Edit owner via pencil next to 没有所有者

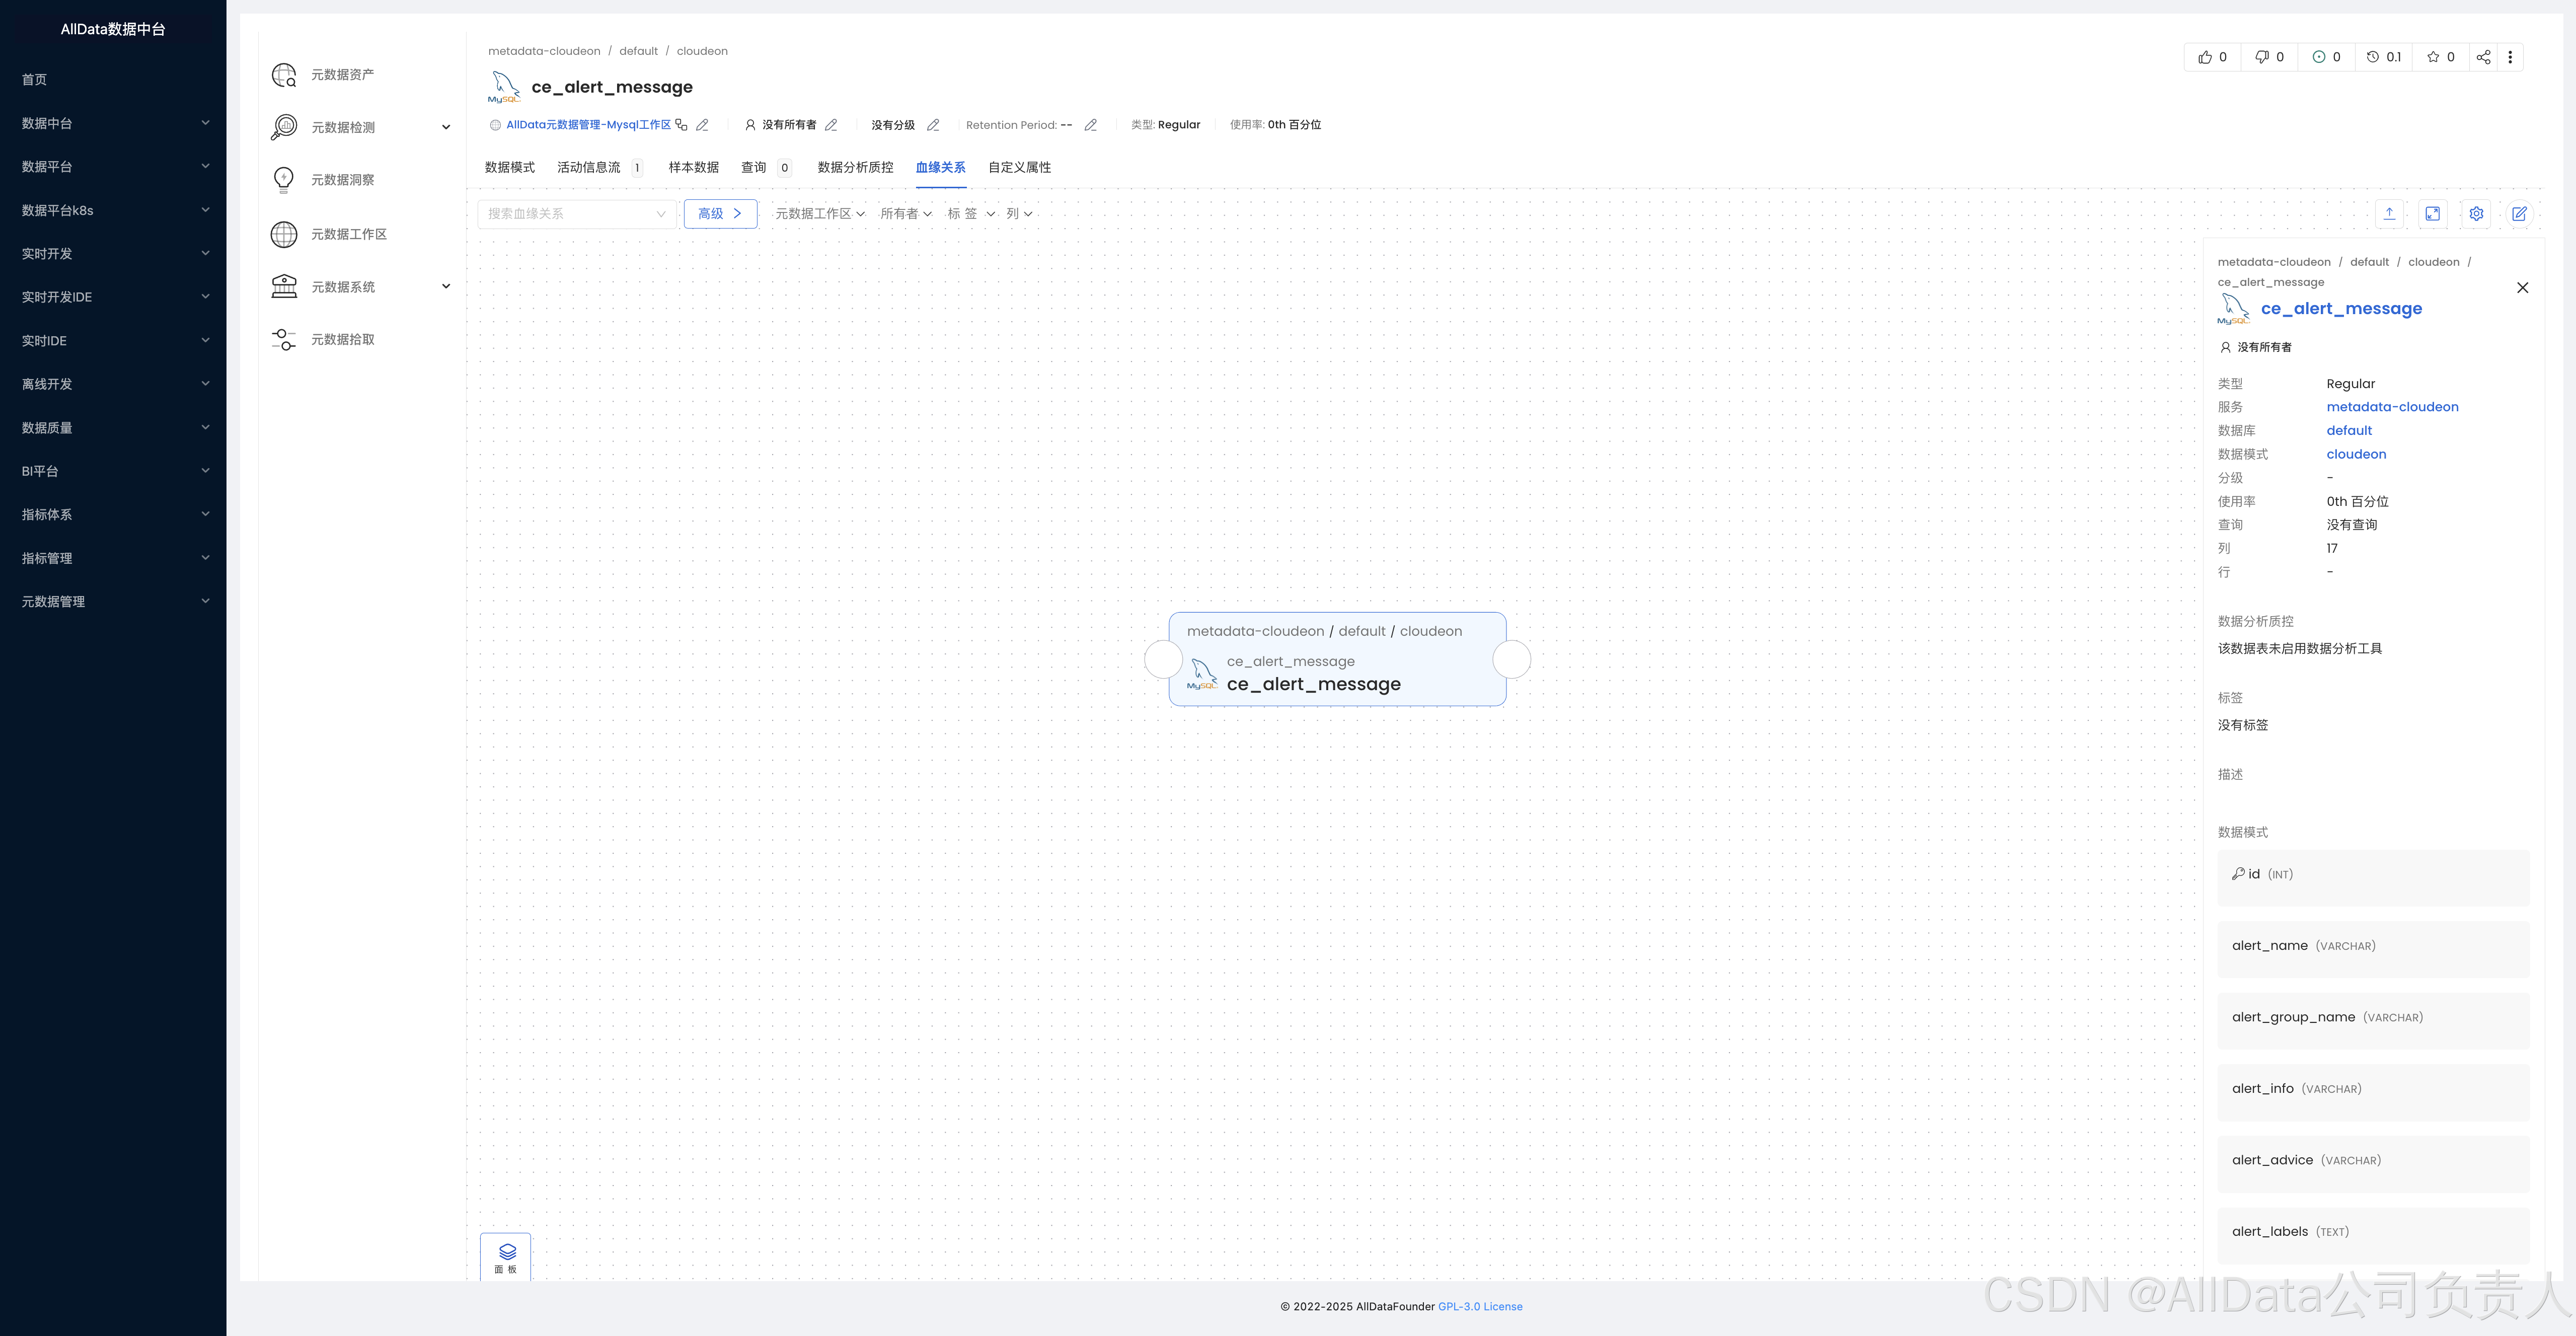click(831, 125)
